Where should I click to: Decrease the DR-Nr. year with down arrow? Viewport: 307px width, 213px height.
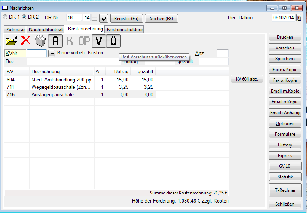tap(95, 20)
